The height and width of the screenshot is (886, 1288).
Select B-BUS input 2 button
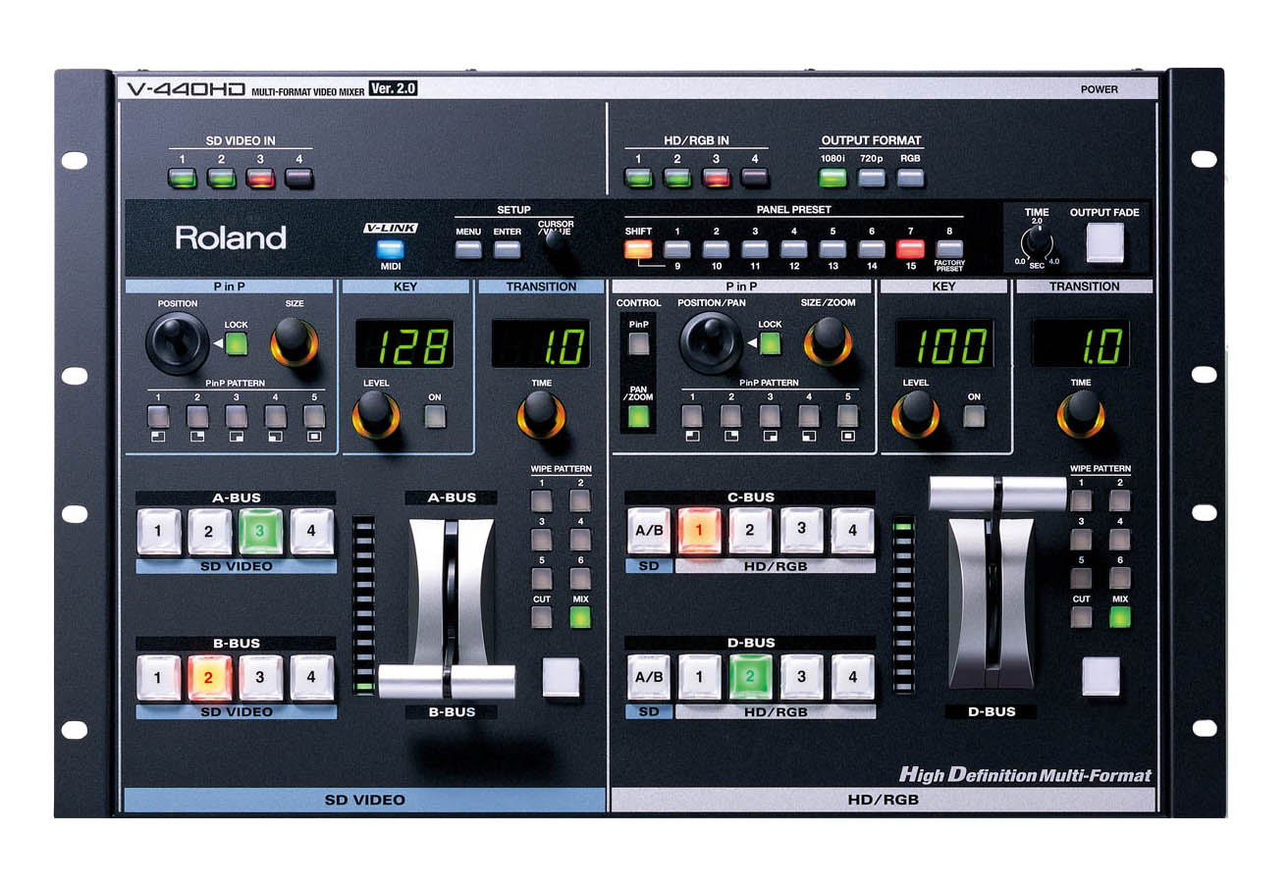209,677
